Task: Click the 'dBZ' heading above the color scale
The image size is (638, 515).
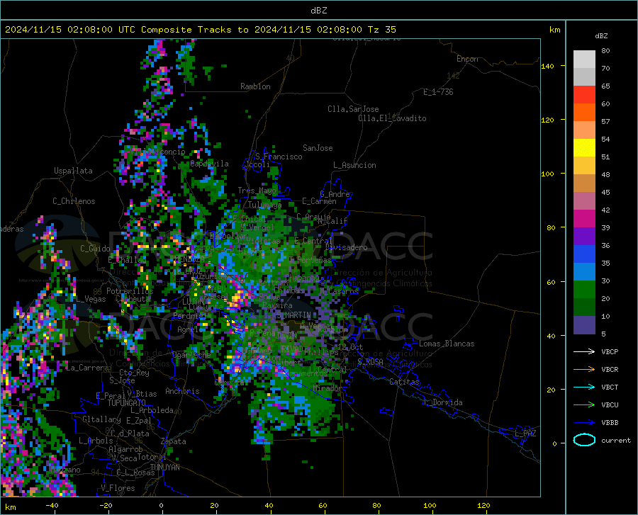Action: point(601,35)
